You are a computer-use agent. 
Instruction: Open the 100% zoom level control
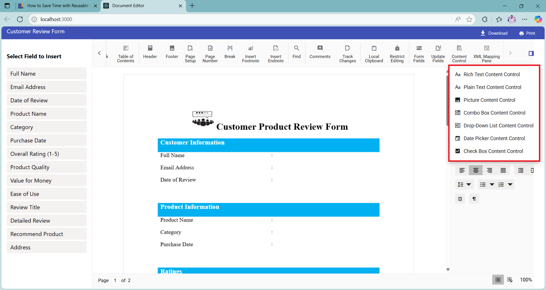tap(526, 279)
